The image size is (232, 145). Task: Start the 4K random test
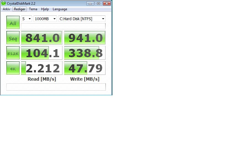point(13,68)
